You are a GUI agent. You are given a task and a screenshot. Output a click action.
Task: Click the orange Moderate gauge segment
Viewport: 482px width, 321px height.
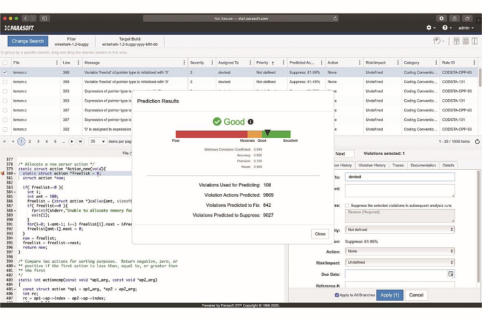(255, 134)
